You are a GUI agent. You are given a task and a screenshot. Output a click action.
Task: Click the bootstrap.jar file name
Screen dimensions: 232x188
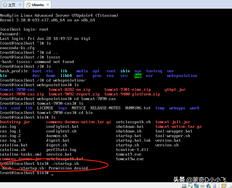pyautogui.click(x=15, y=122)
